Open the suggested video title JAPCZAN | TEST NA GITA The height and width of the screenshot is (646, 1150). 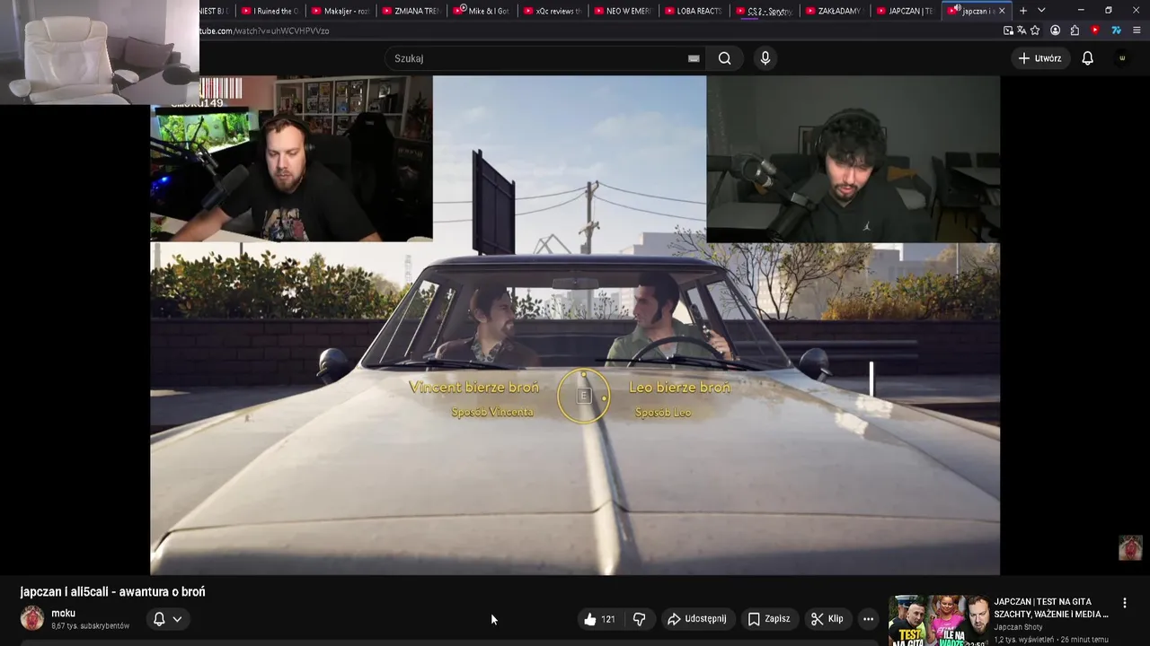point(1051,607)
